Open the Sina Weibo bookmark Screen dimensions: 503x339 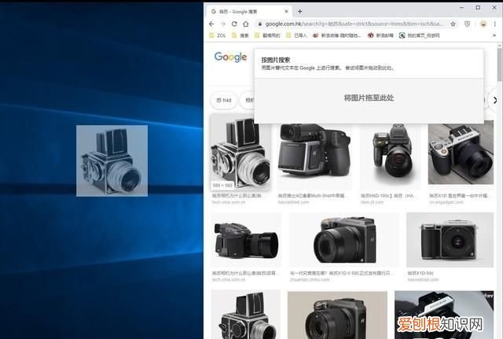(x=337, y=35)
